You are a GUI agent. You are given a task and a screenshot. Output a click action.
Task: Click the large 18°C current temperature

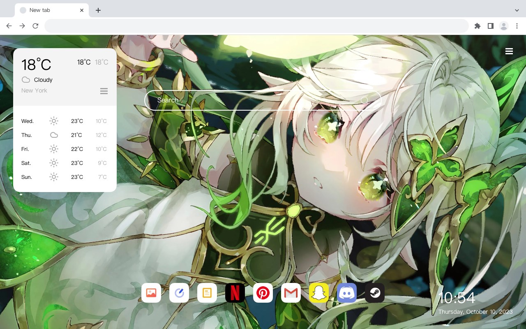coord(36,65)
